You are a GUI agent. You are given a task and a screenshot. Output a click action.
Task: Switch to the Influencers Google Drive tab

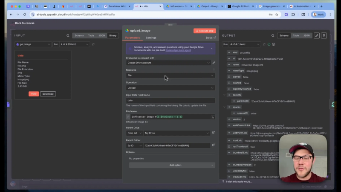[179, 6]
